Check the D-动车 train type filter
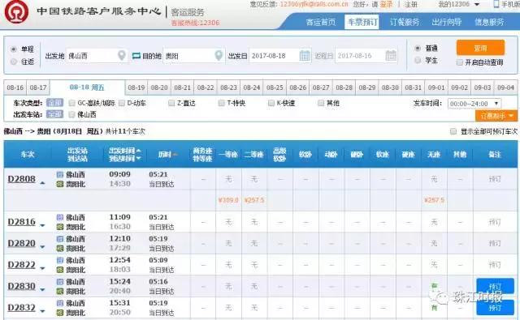 122,103
